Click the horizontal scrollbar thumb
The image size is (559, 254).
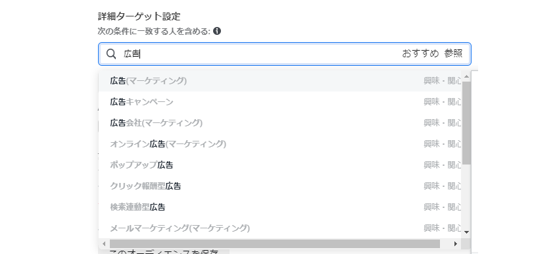[x=274, y=244]
